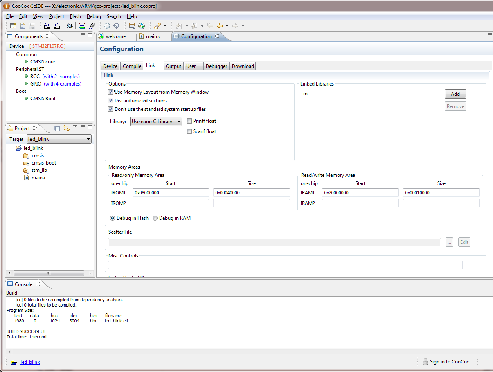
Task: Open the welcome editor tab
Action: click(x=115, y=36)
